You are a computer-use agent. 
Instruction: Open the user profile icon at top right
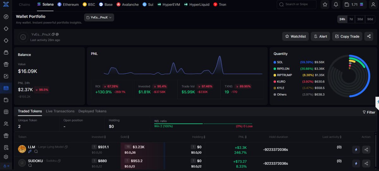(x=373, y=4)
